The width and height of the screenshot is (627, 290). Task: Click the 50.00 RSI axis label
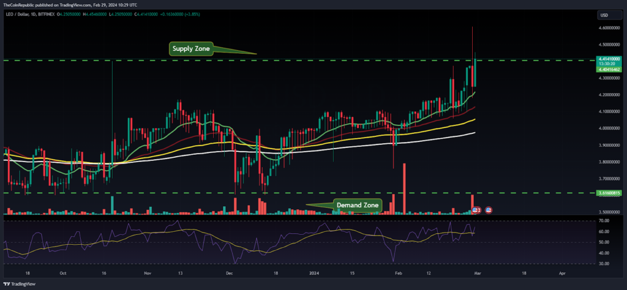pos(604,242)
